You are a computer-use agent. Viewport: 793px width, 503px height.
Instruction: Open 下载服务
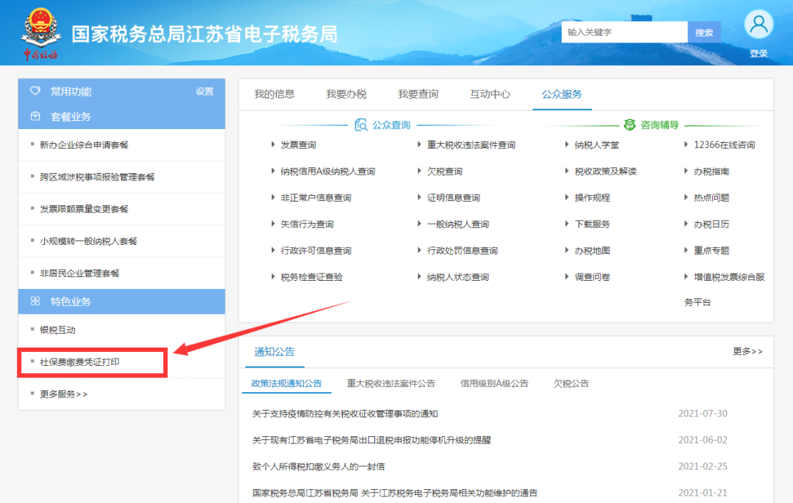pyautogui.click(x=593, y=224)
